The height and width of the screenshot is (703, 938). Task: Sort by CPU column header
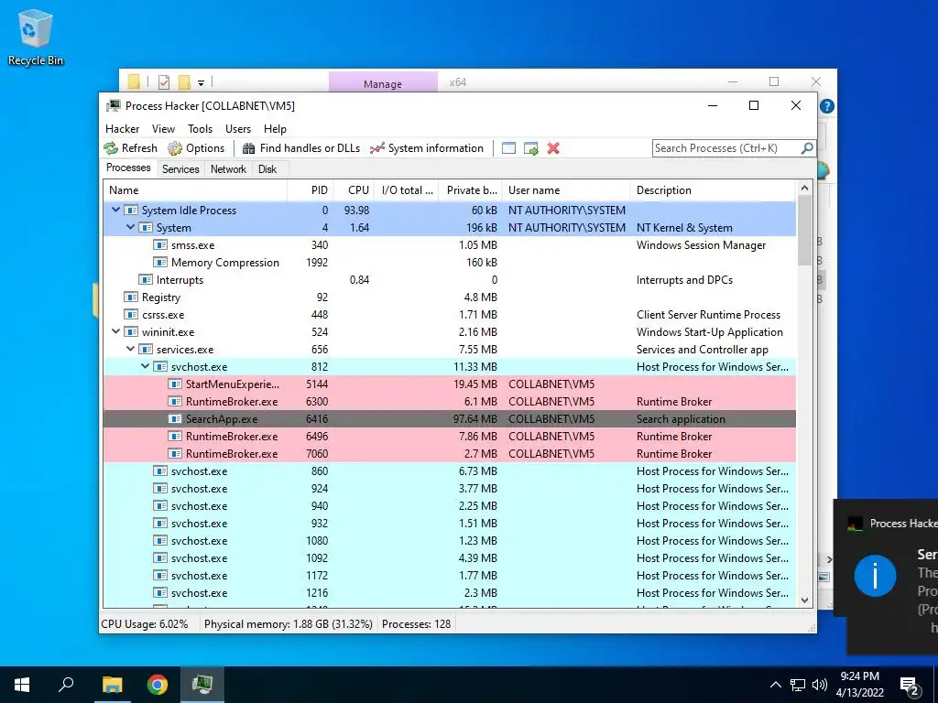point(354,190)
